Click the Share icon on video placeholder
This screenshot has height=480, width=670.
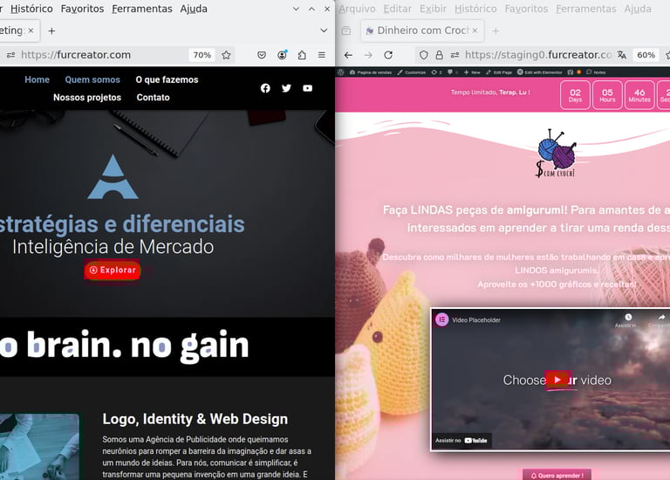coord(661,317)
